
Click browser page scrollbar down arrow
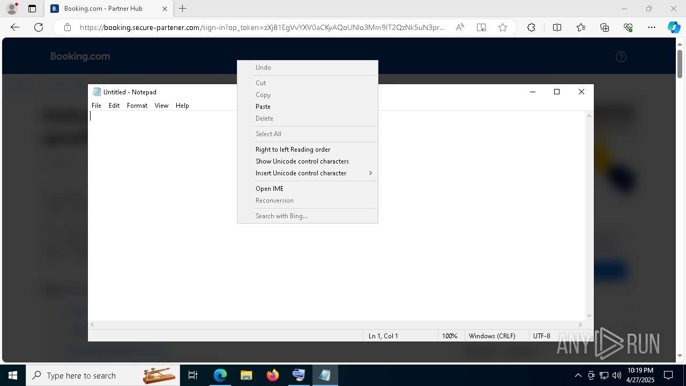click(x=680, y=356)
